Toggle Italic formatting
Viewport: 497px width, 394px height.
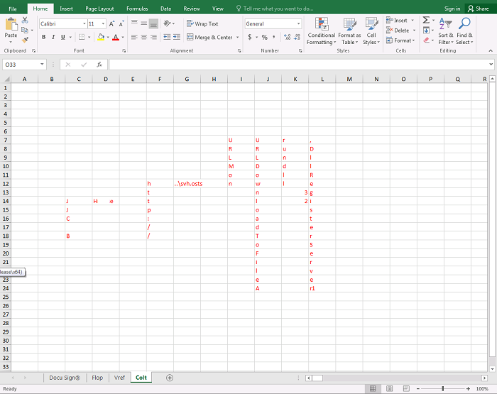tap(53, 38)
